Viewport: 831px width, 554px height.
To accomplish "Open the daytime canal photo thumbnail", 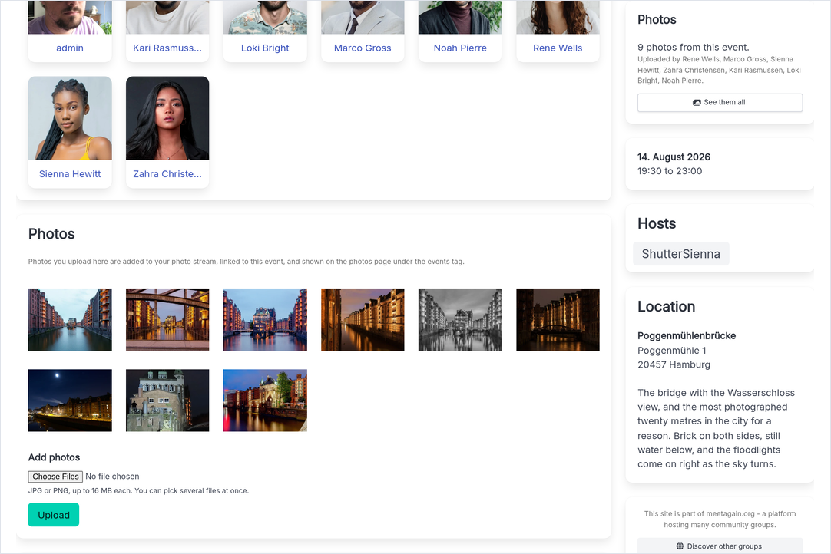I will tap(69, 319).
